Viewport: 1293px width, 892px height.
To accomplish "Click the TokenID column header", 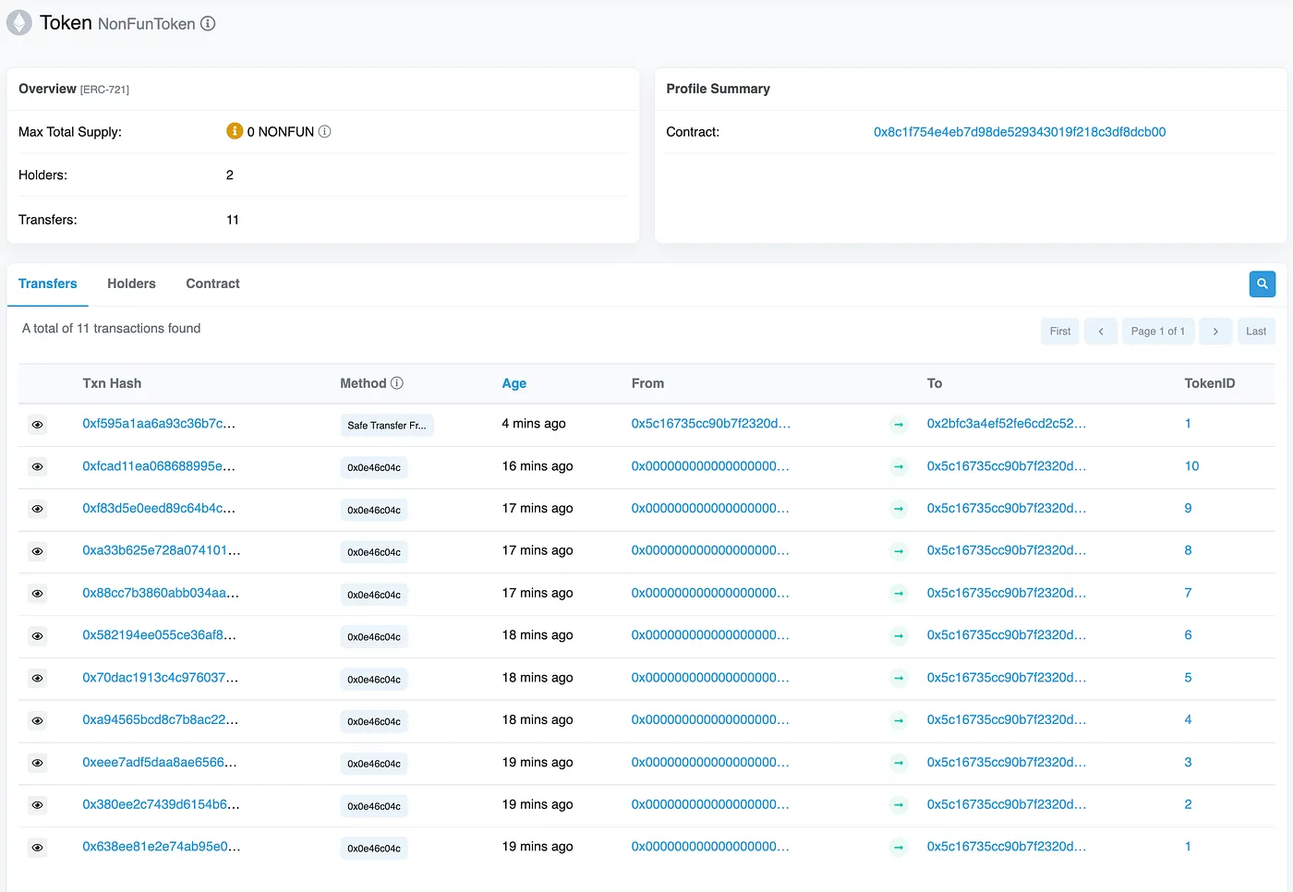I will click(x=1210, y=383).
